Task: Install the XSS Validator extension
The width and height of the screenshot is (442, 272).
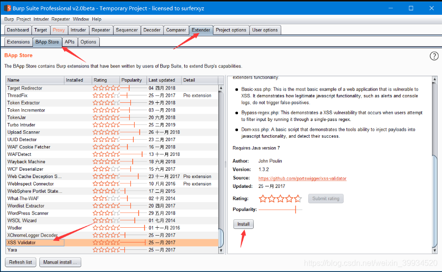Action: pos(243,224)
